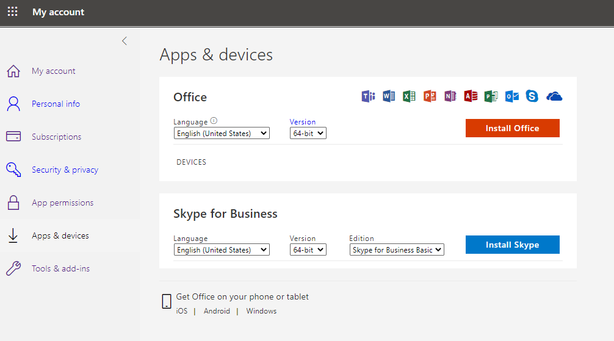Open the Android link
The image size is (614, 341).
217,311
